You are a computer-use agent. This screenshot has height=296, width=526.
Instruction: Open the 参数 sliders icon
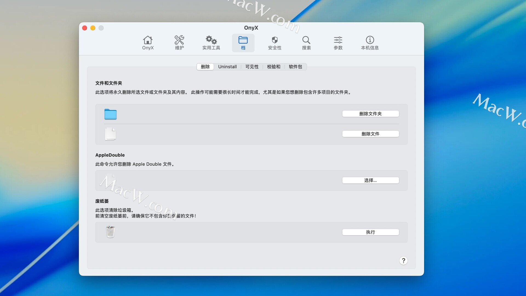338,43
